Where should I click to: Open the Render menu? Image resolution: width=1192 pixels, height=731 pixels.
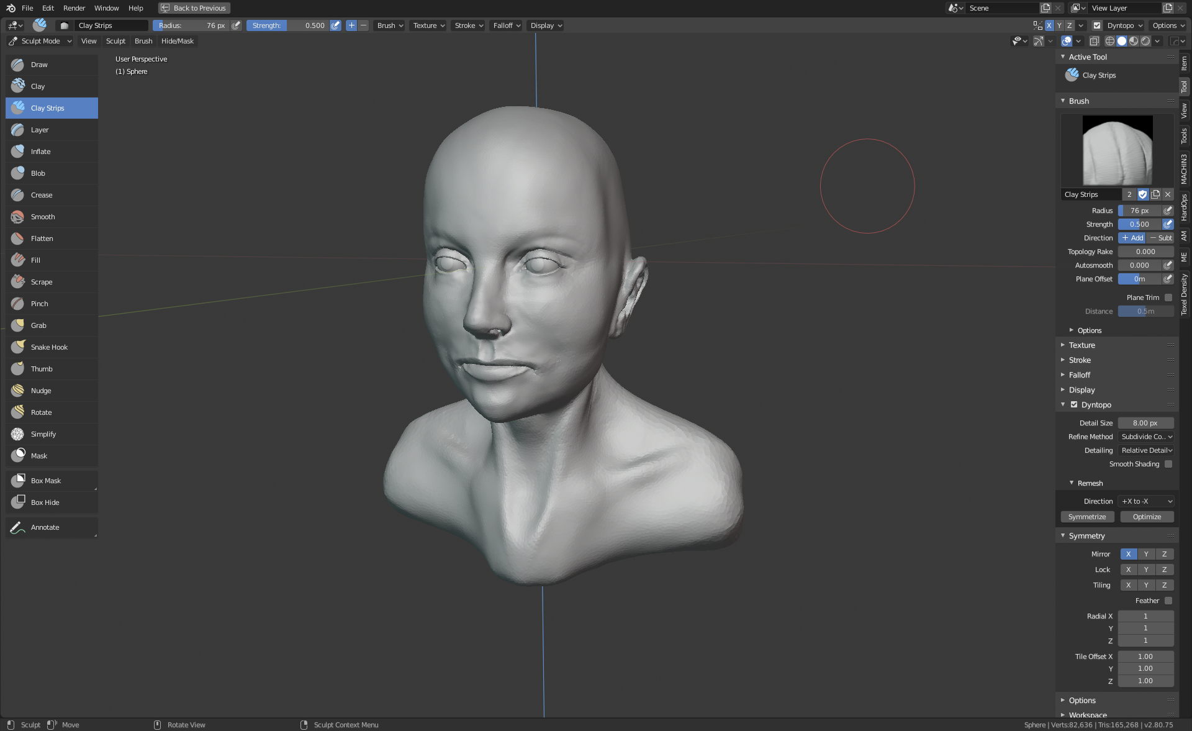coord(74,8)
